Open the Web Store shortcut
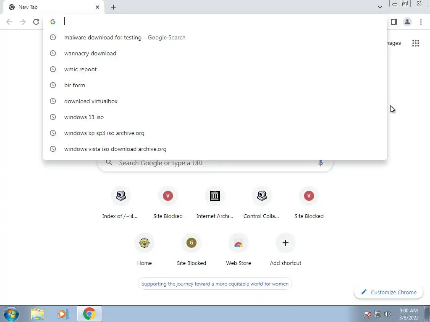 click(239, 250)
